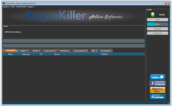Click the Buy RogueKiller Premium badge
Viewport: 172px width, 107px height.
[157, 97]
